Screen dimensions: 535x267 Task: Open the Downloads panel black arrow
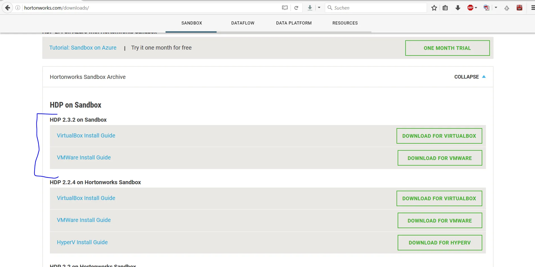click(x=458, y=8)
